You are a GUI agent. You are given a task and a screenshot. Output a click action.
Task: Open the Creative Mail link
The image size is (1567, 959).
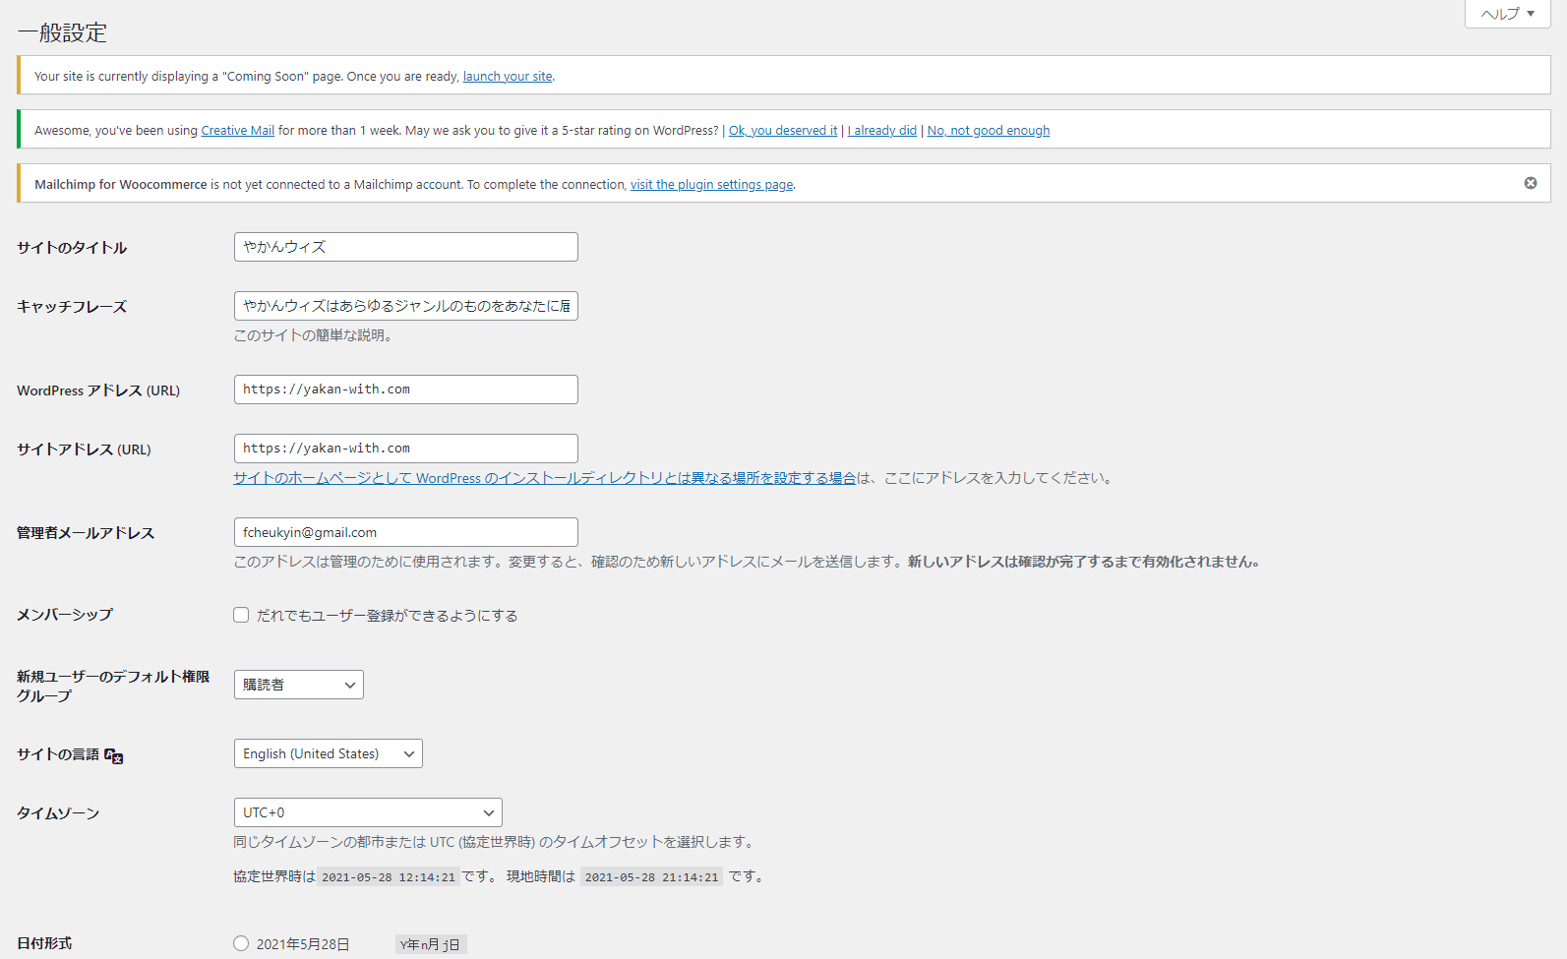[x=238, y=130]
